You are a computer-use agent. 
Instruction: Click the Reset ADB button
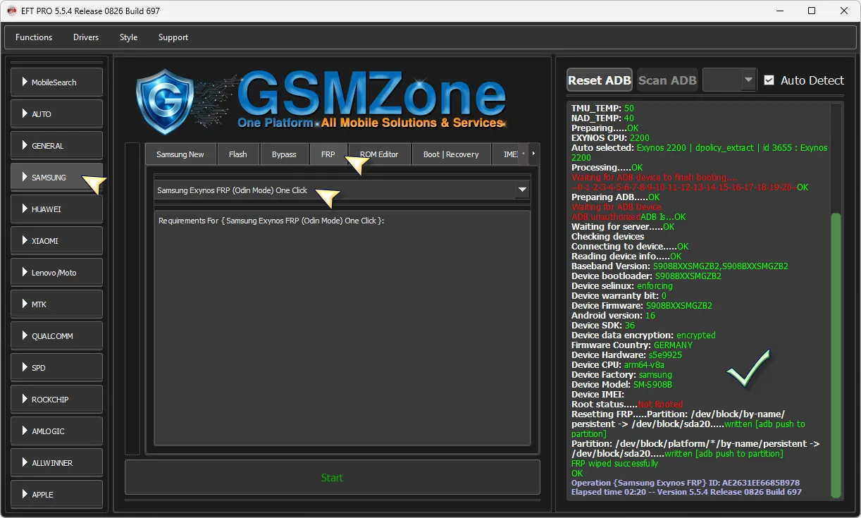(x=600, y=80)
